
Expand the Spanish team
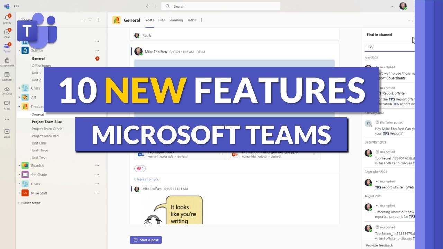[19, 166]
